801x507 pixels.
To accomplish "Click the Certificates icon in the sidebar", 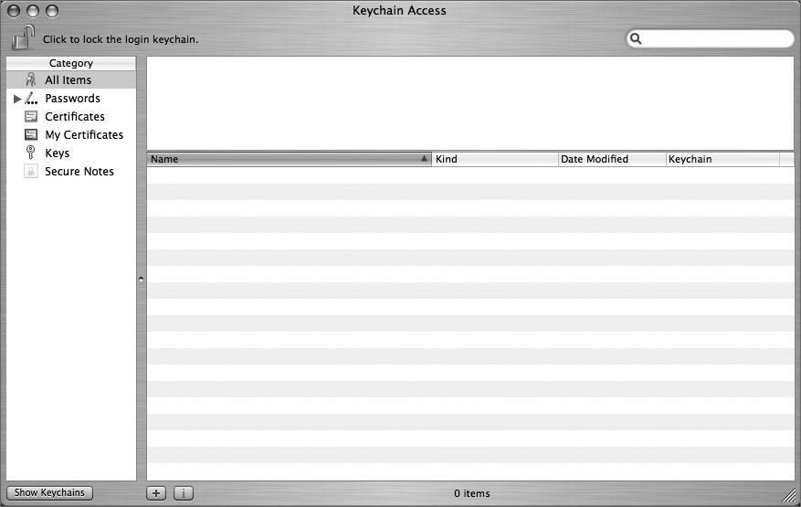I will [31, 117].
